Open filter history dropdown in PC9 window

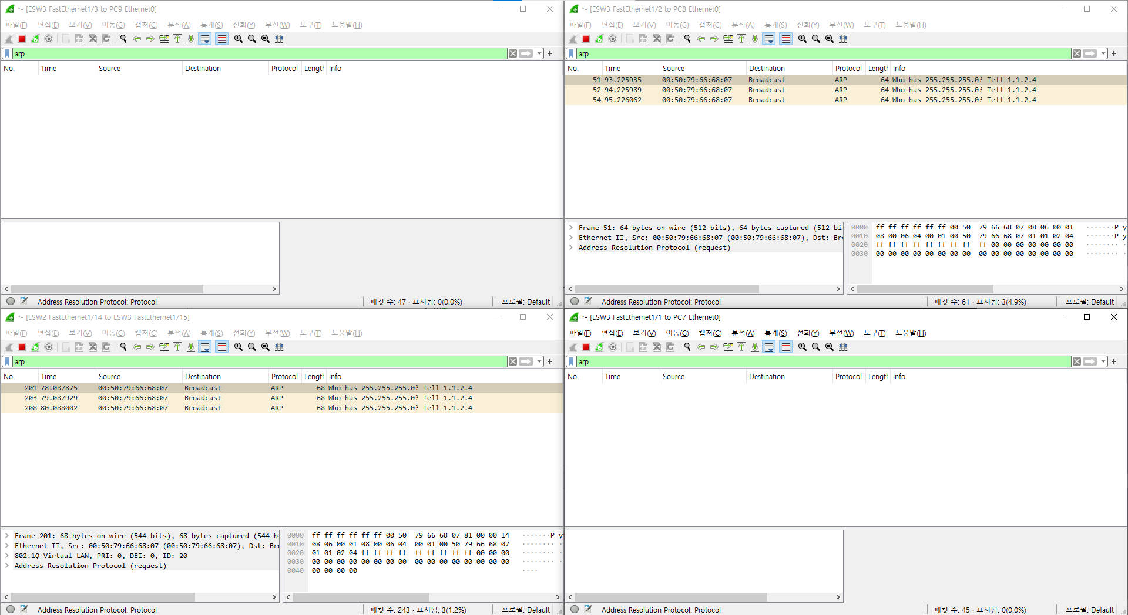539,53
